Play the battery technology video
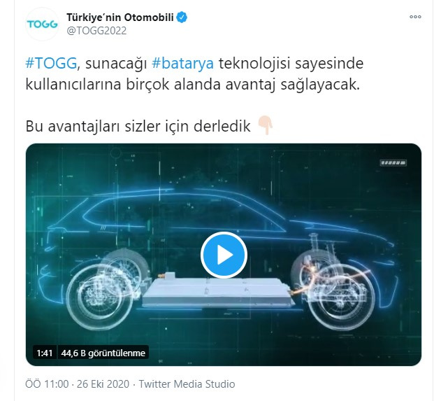The width and height of the screenshot is (434, 401). 224,255
